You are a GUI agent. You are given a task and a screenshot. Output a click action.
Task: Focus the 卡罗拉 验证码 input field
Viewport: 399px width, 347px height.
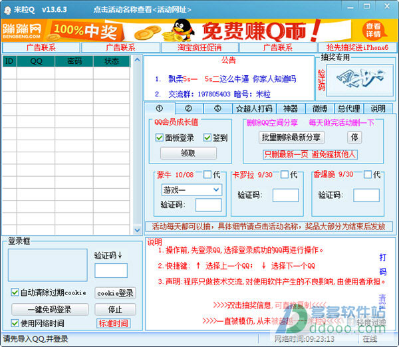coord(285,195)
